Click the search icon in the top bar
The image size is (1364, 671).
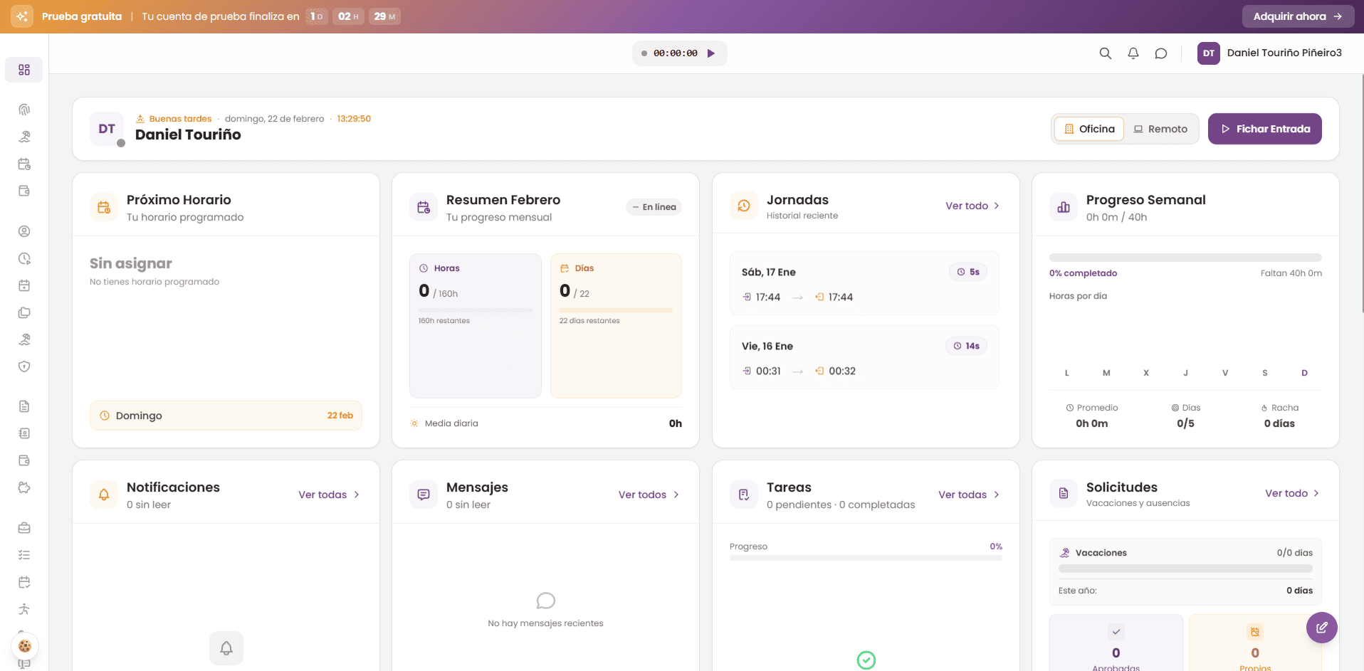pyautogui.click(x=1106, y=53)
